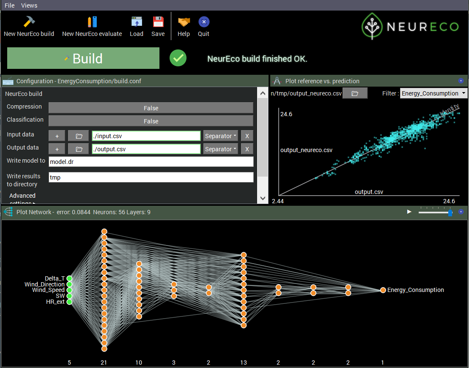Expand the Advanced settings section
This screenshot has height=368, width=469.
coord(22,199)
